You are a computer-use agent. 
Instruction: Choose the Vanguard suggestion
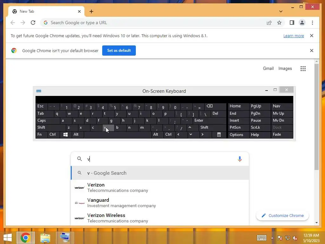click(160, 203)
